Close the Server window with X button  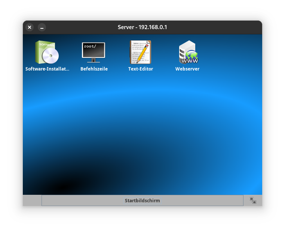click(30, 27)
